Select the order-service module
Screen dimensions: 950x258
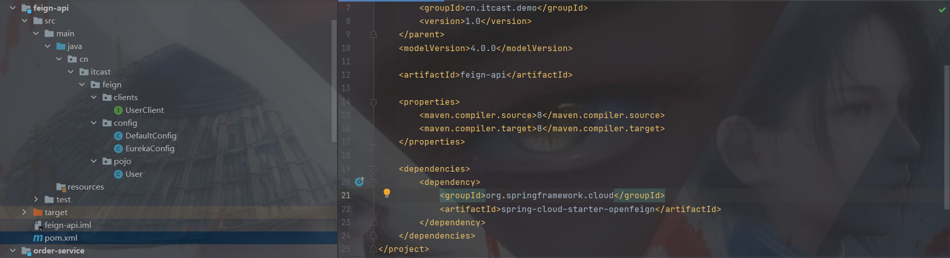58,251
